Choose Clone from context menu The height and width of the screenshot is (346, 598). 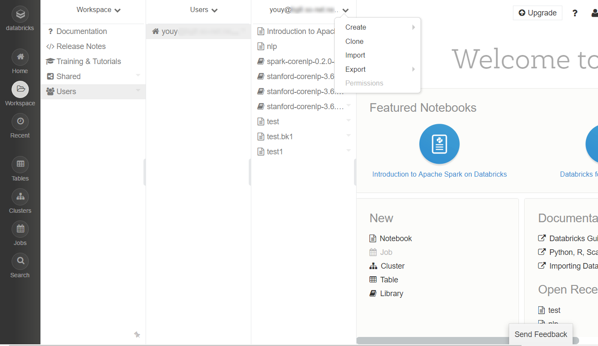(x=378, y=41)
